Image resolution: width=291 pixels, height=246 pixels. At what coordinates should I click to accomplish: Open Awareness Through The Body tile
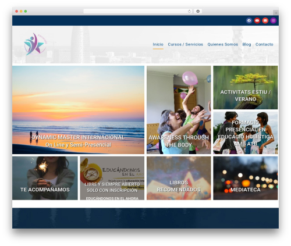coord(179,110)
